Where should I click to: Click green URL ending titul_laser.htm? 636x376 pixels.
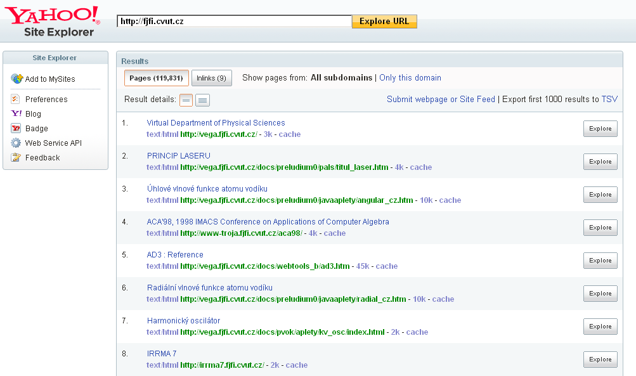(x=284, y=167)
